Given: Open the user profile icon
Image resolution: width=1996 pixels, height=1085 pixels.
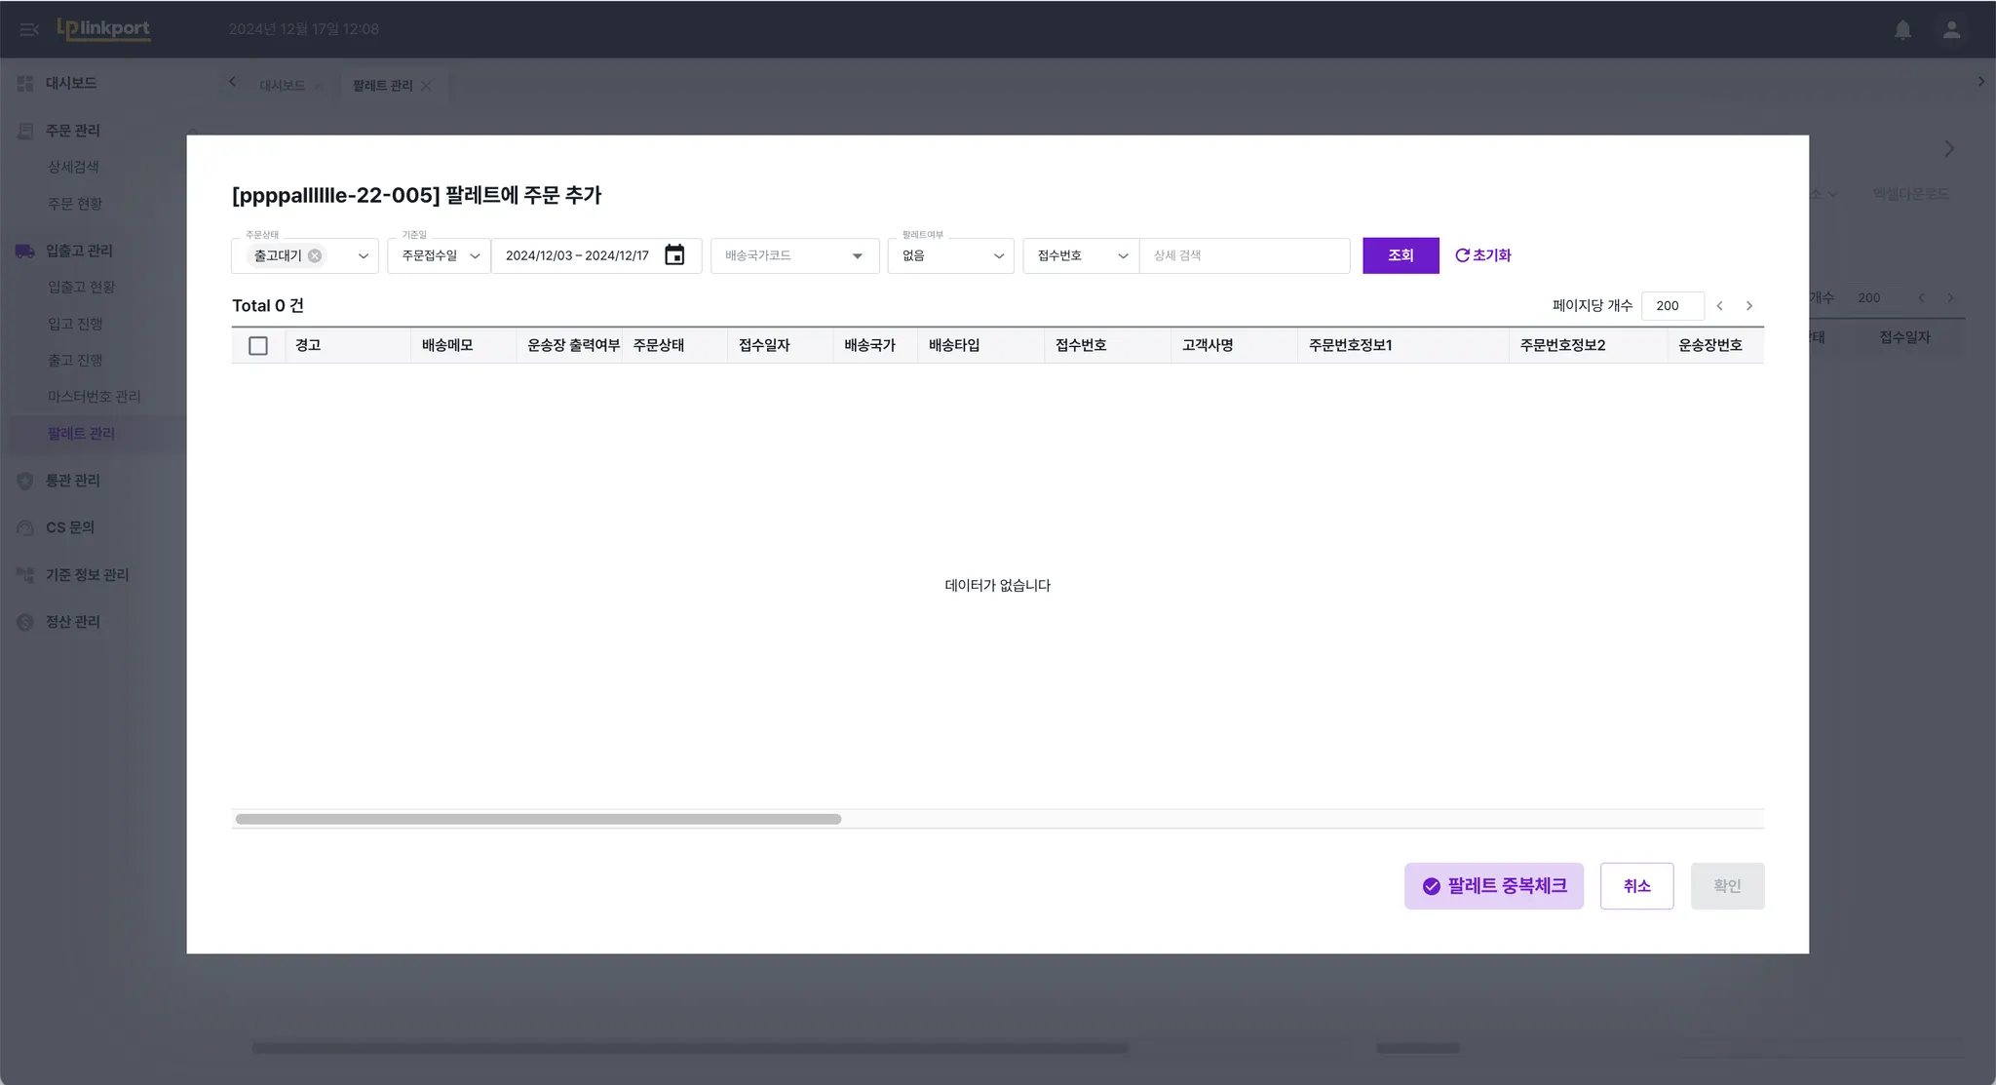Looking at the screenshot, I should point(1951,29).
